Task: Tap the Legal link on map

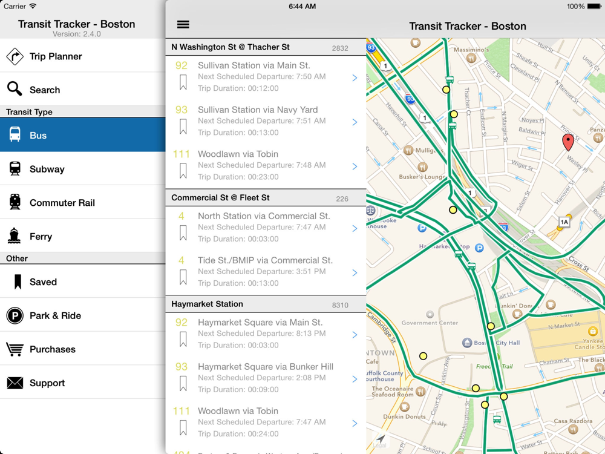Action: [379, 446]
